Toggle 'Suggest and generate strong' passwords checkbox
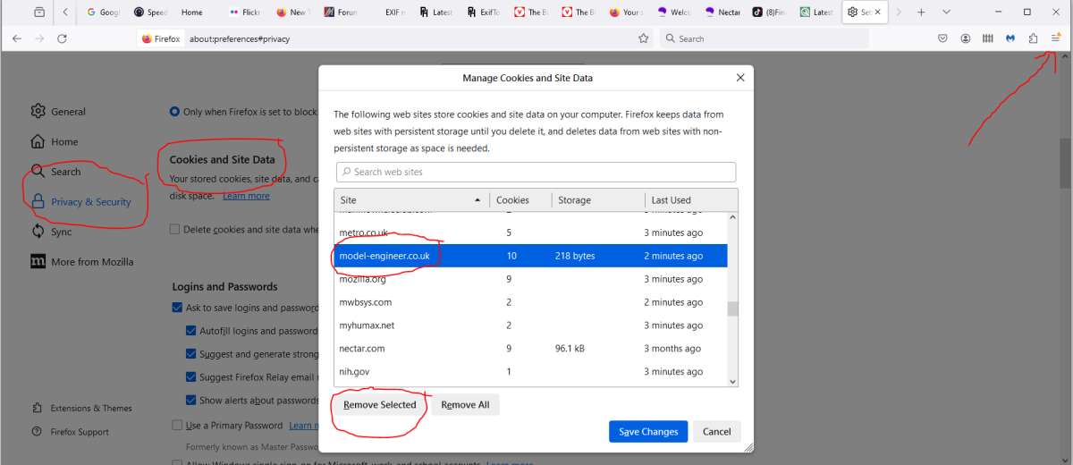This screenshot has width=1073, height=465. coord(191,354)
